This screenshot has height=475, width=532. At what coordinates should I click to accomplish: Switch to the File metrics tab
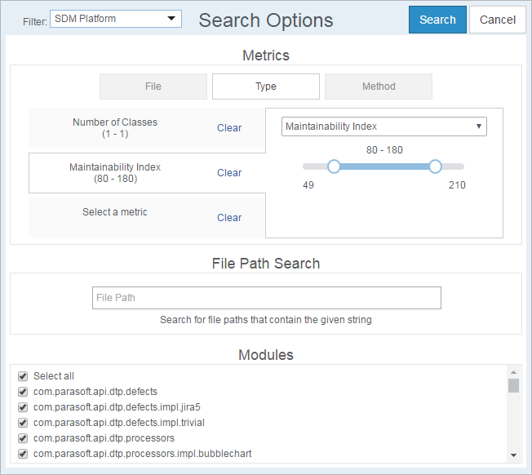153,87
